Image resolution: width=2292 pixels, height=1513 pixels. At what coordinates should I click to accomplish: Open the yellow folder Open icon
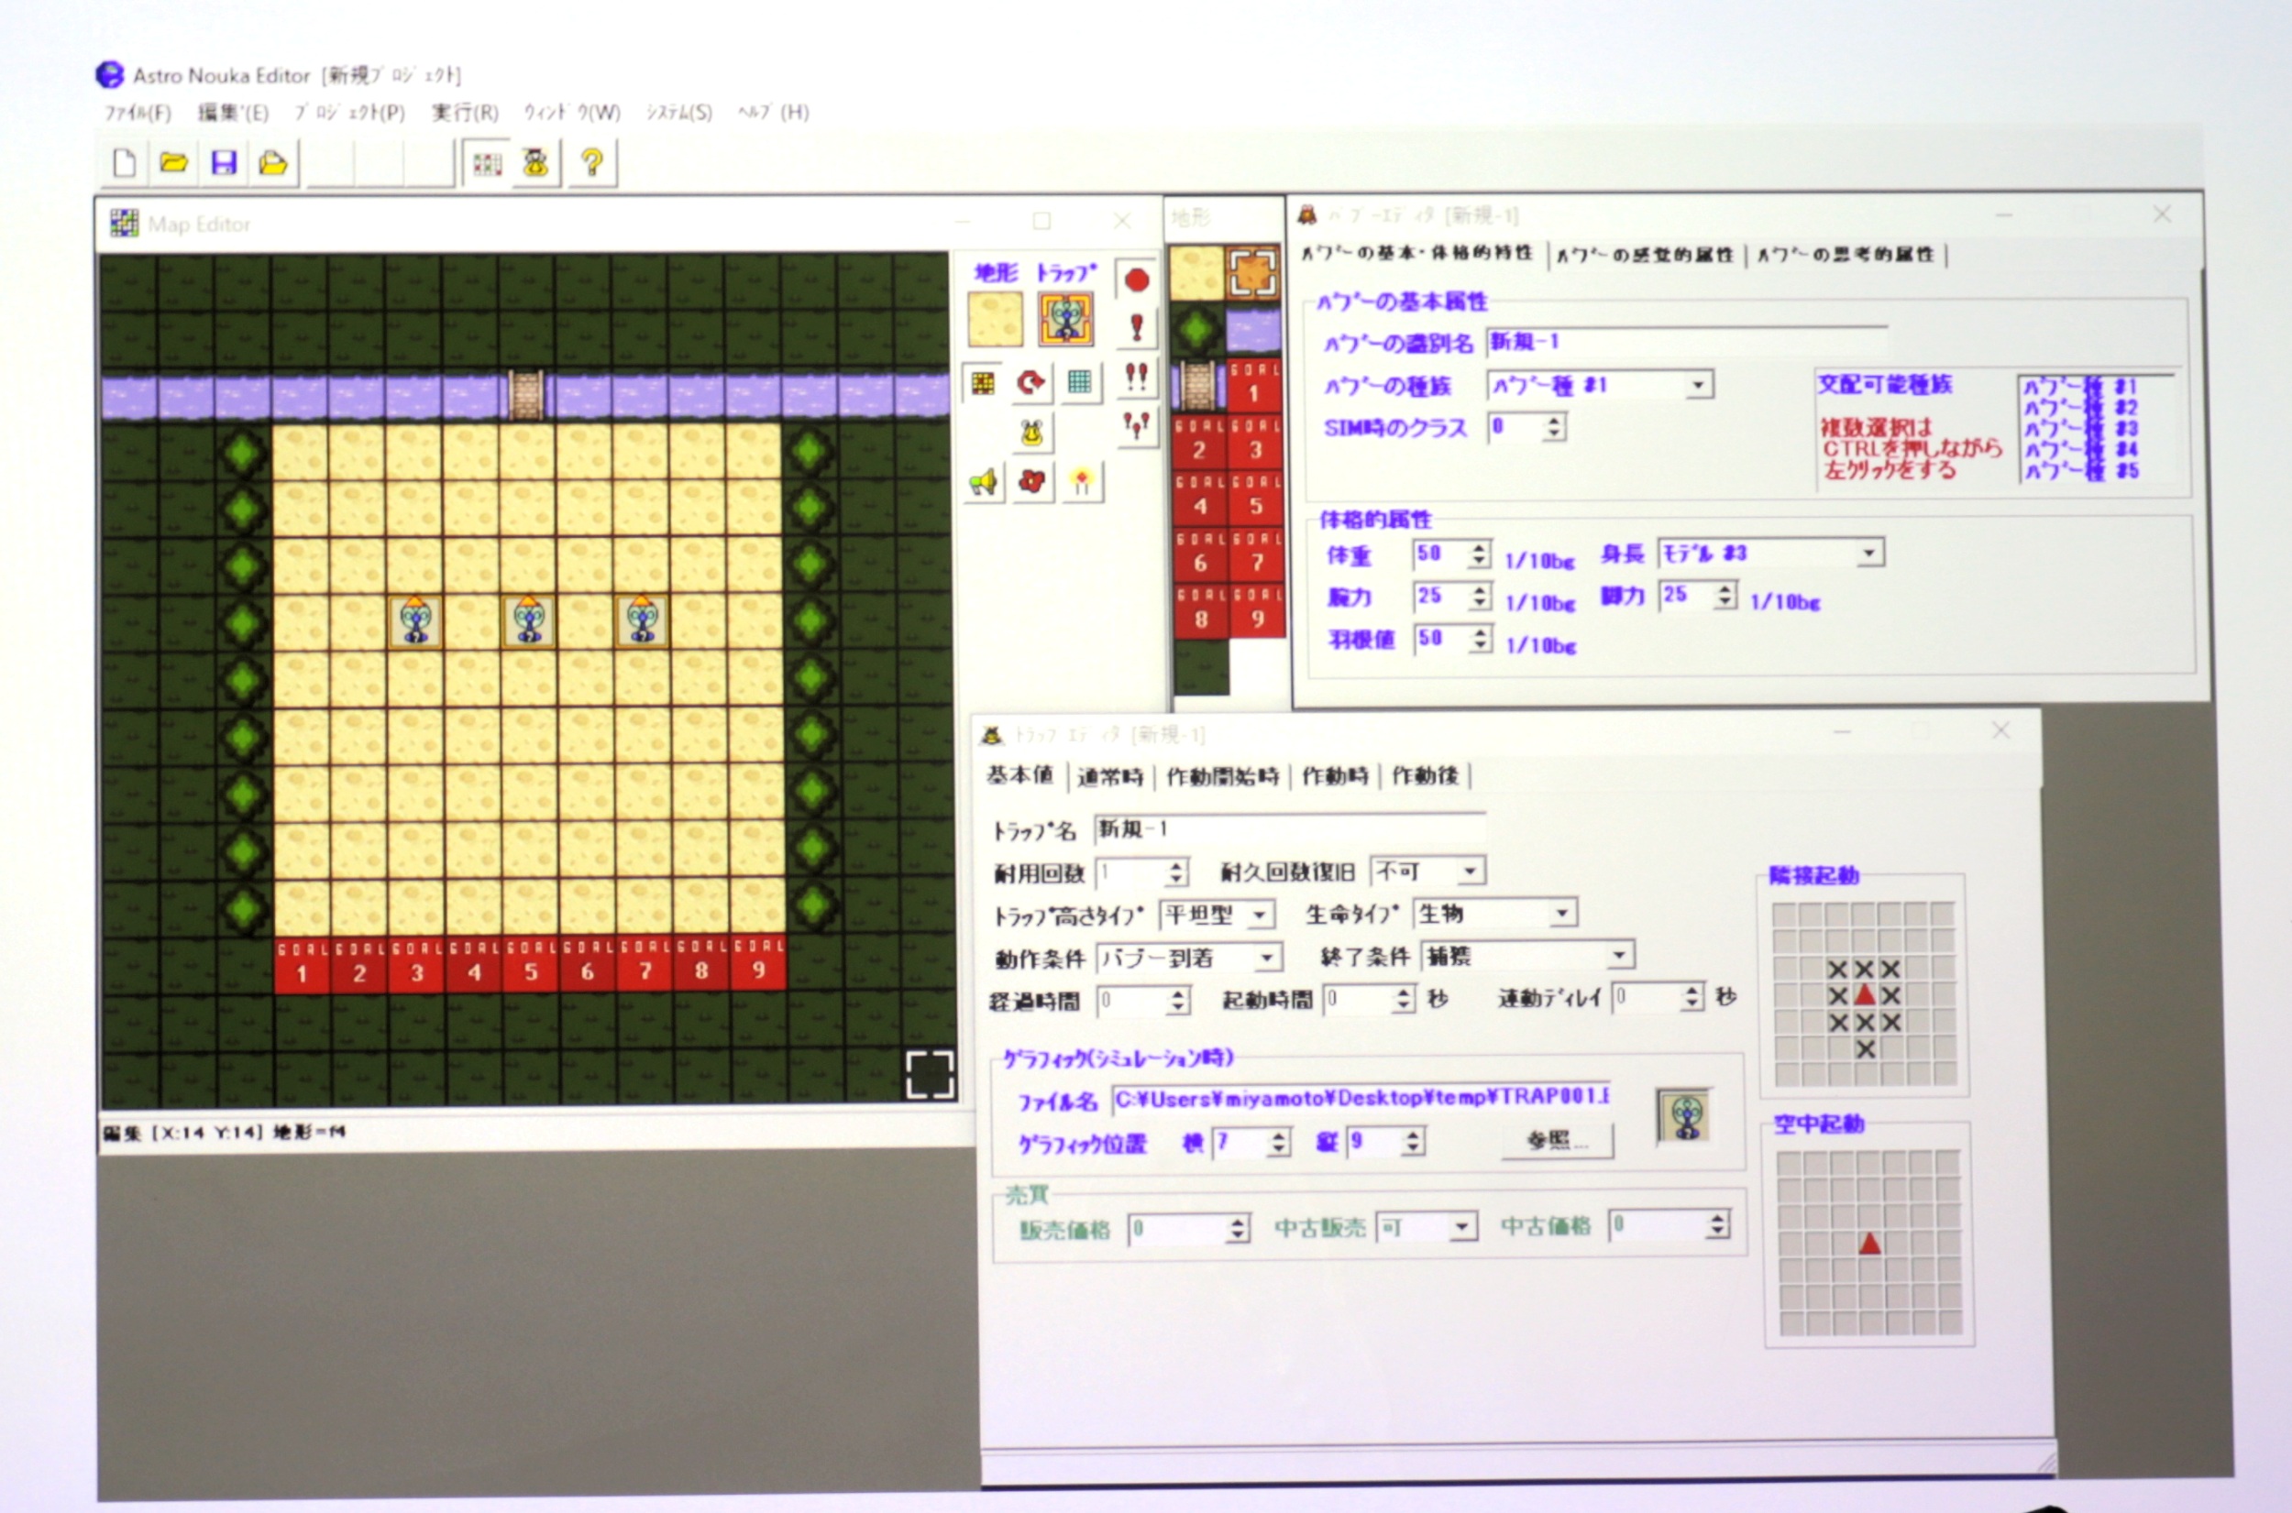173,162
